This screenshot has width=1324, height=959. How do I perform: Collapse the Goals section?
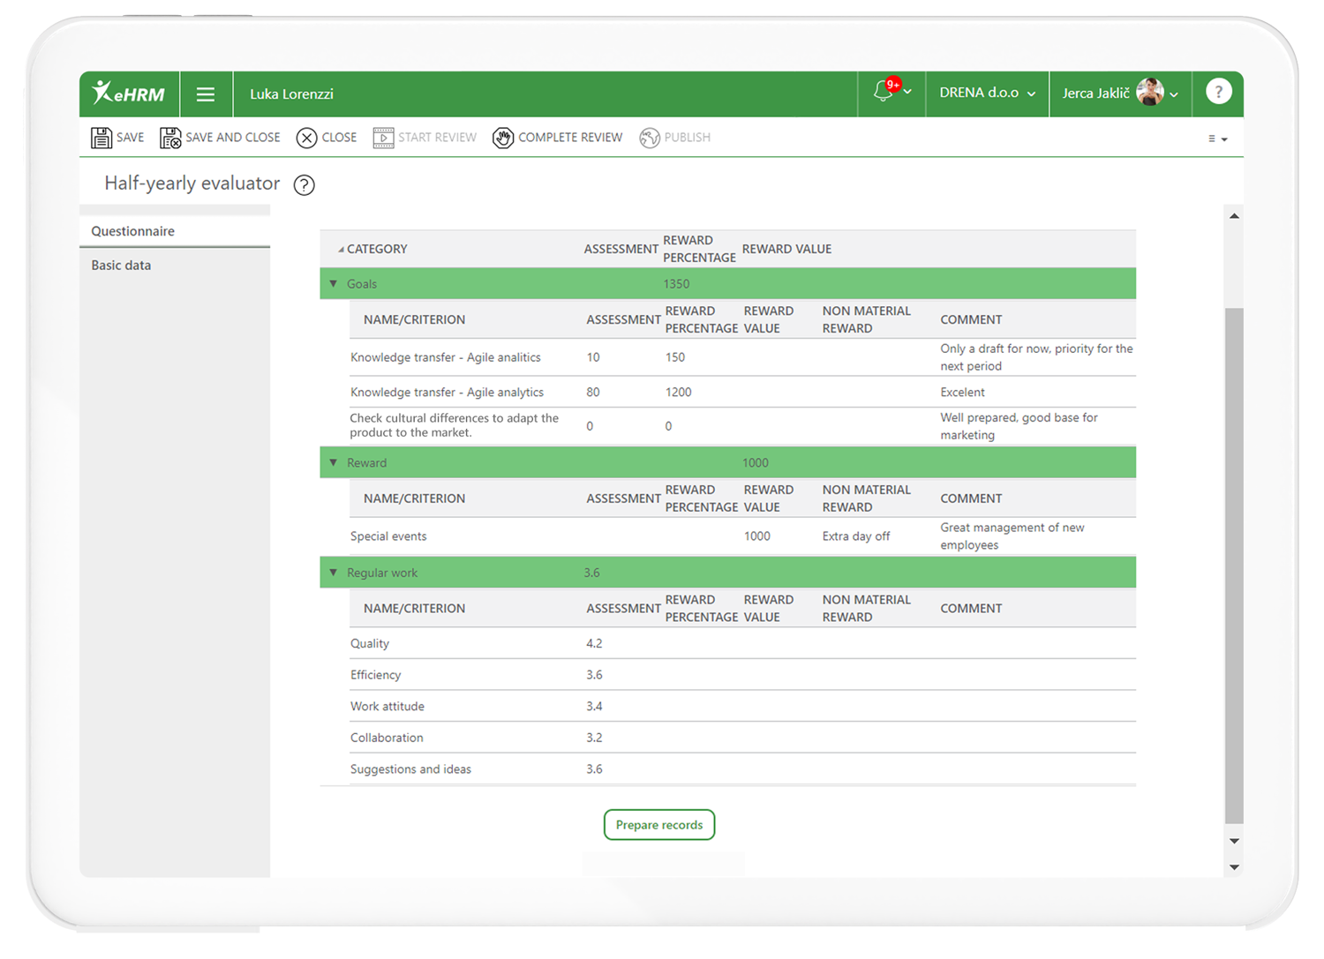pyautogui.click(x=333, y=283)
